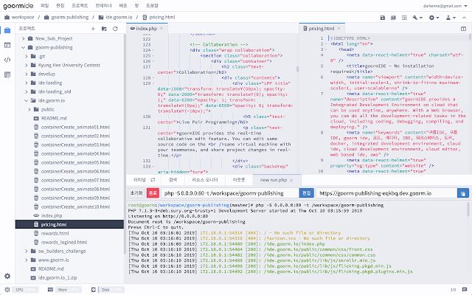Close the index.php tab

tap(162, 28)
